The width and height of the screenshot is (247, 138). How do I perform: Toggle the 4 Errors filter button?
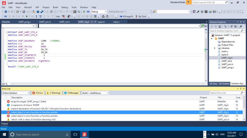38,93
